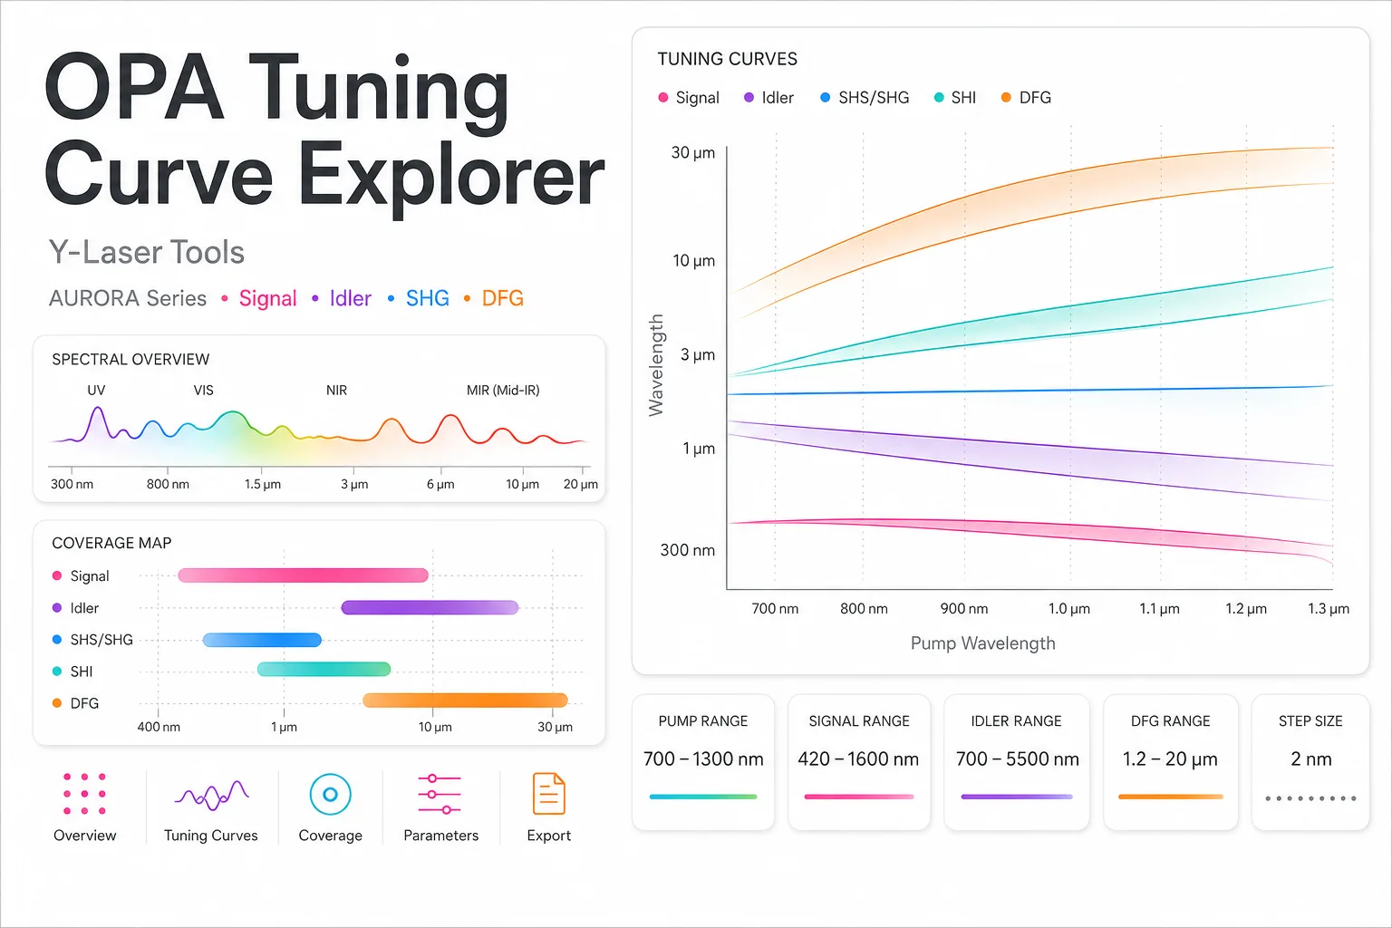The height and width of the screenshot is (928, 1392).
Task: Open the Idler Range card
Action: [x=1017, y=762]
